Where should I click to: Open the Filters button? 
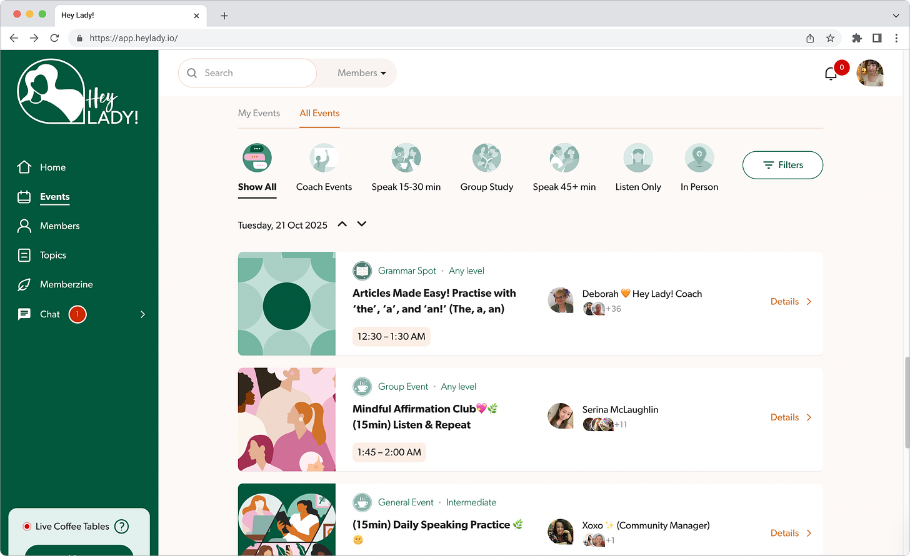click(x=782, y=165)
